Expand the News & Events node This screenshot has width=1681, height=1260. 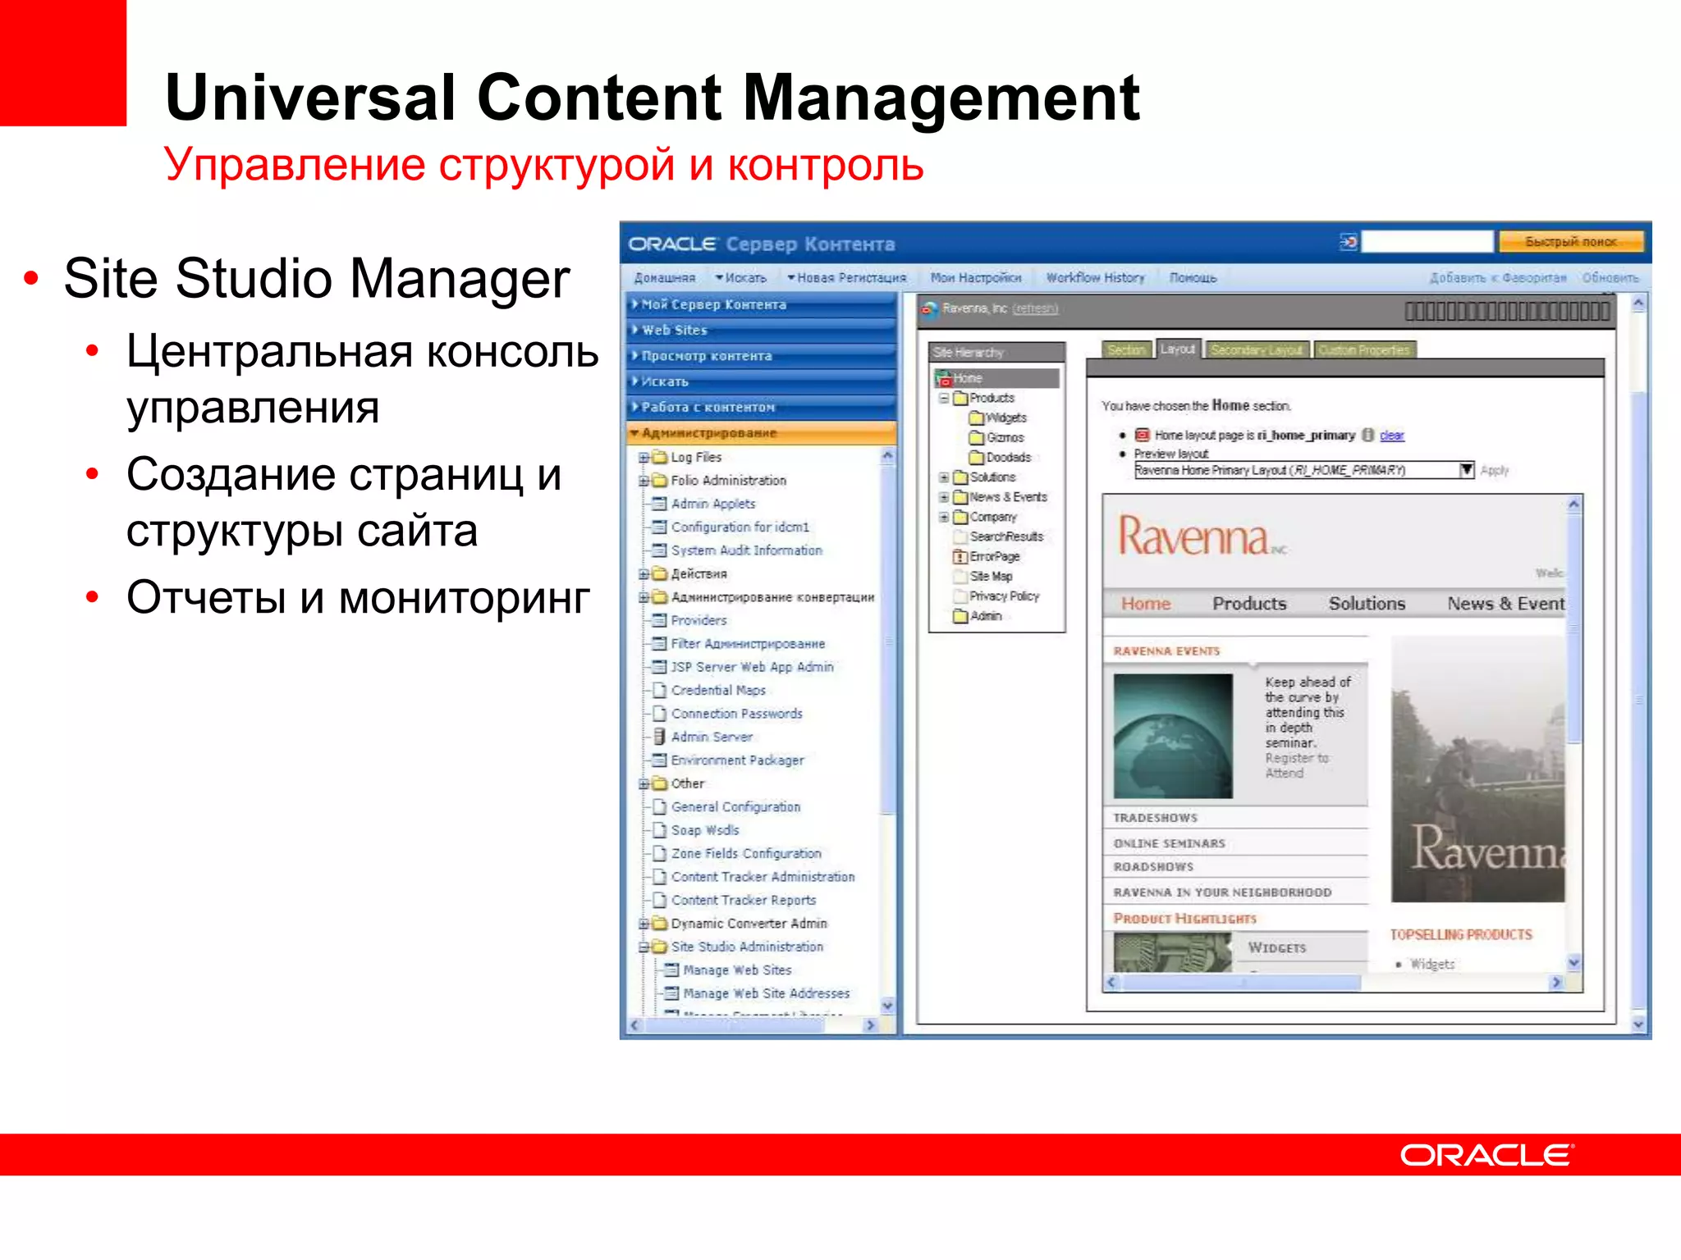(944, 497)
